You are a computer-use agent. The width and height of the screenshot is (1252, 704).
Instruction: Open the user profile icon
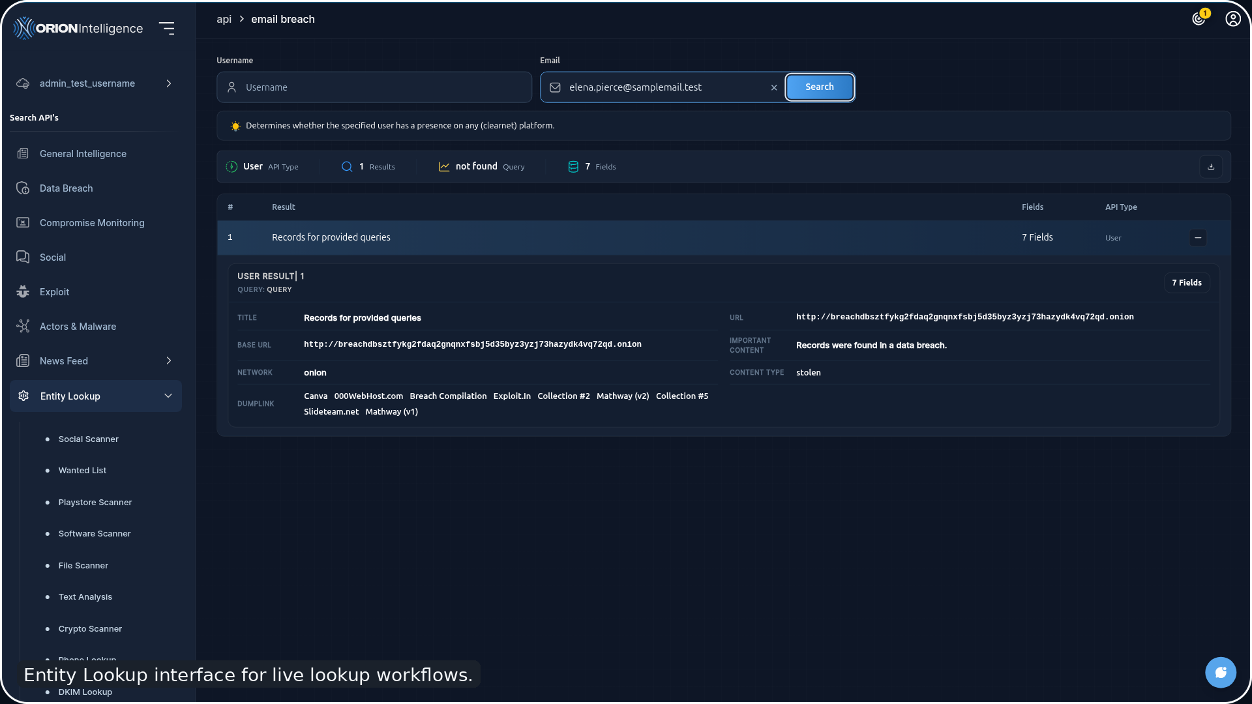click(1232, 19)
